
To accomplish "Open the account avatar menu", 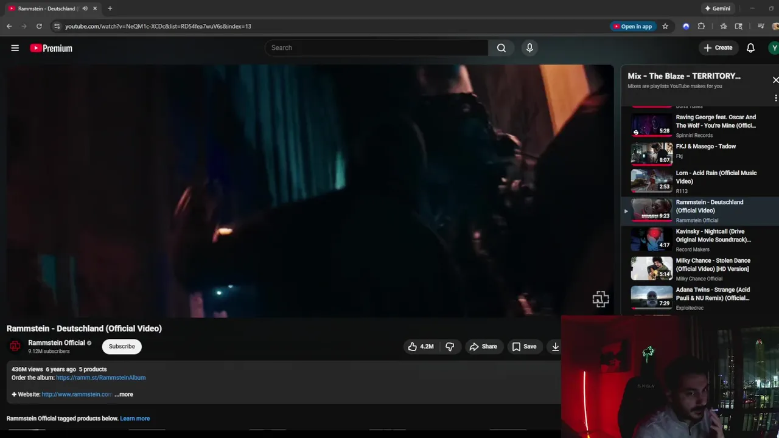I will click(774, 47).
